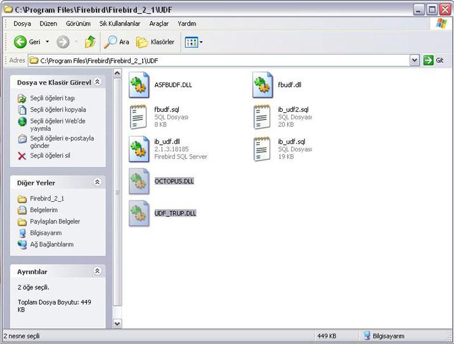Open Ağ Bağlantılarım link
454x344 pixels.
click(52, 244)
